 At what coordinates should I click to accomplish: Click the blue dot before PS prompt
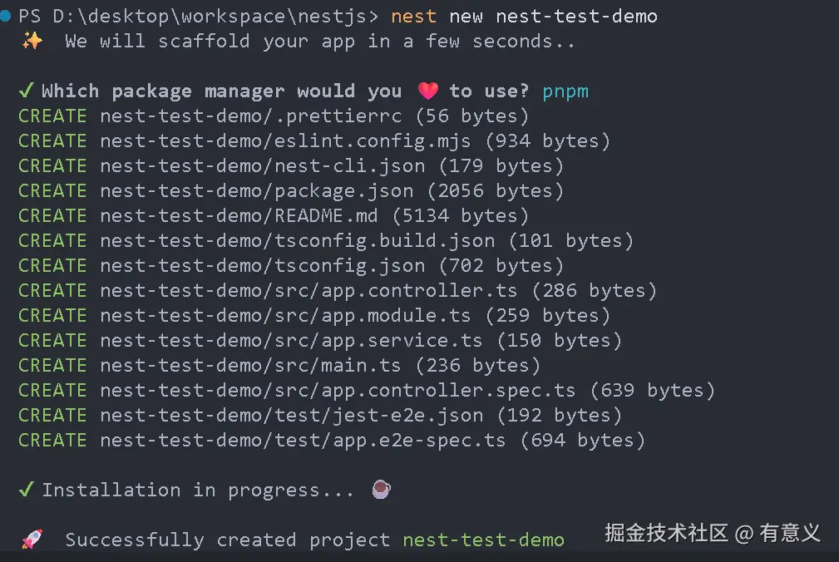tap(6, 16)
